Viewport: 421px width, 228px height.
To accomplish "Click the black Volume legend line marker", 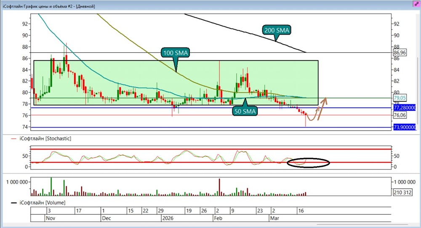I will 14,203.
